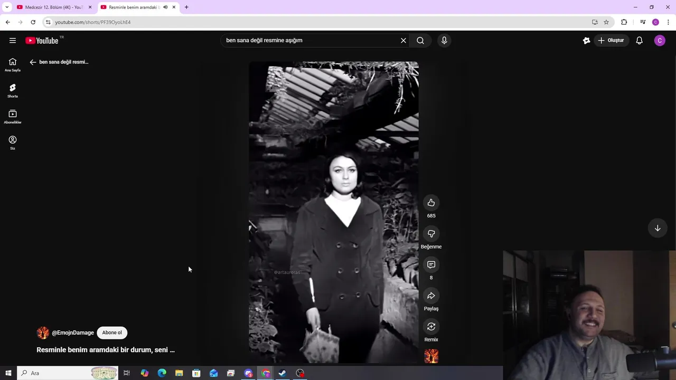Reload the page in Chrome
The image size is (676, 380).
[x=33, y=22]
